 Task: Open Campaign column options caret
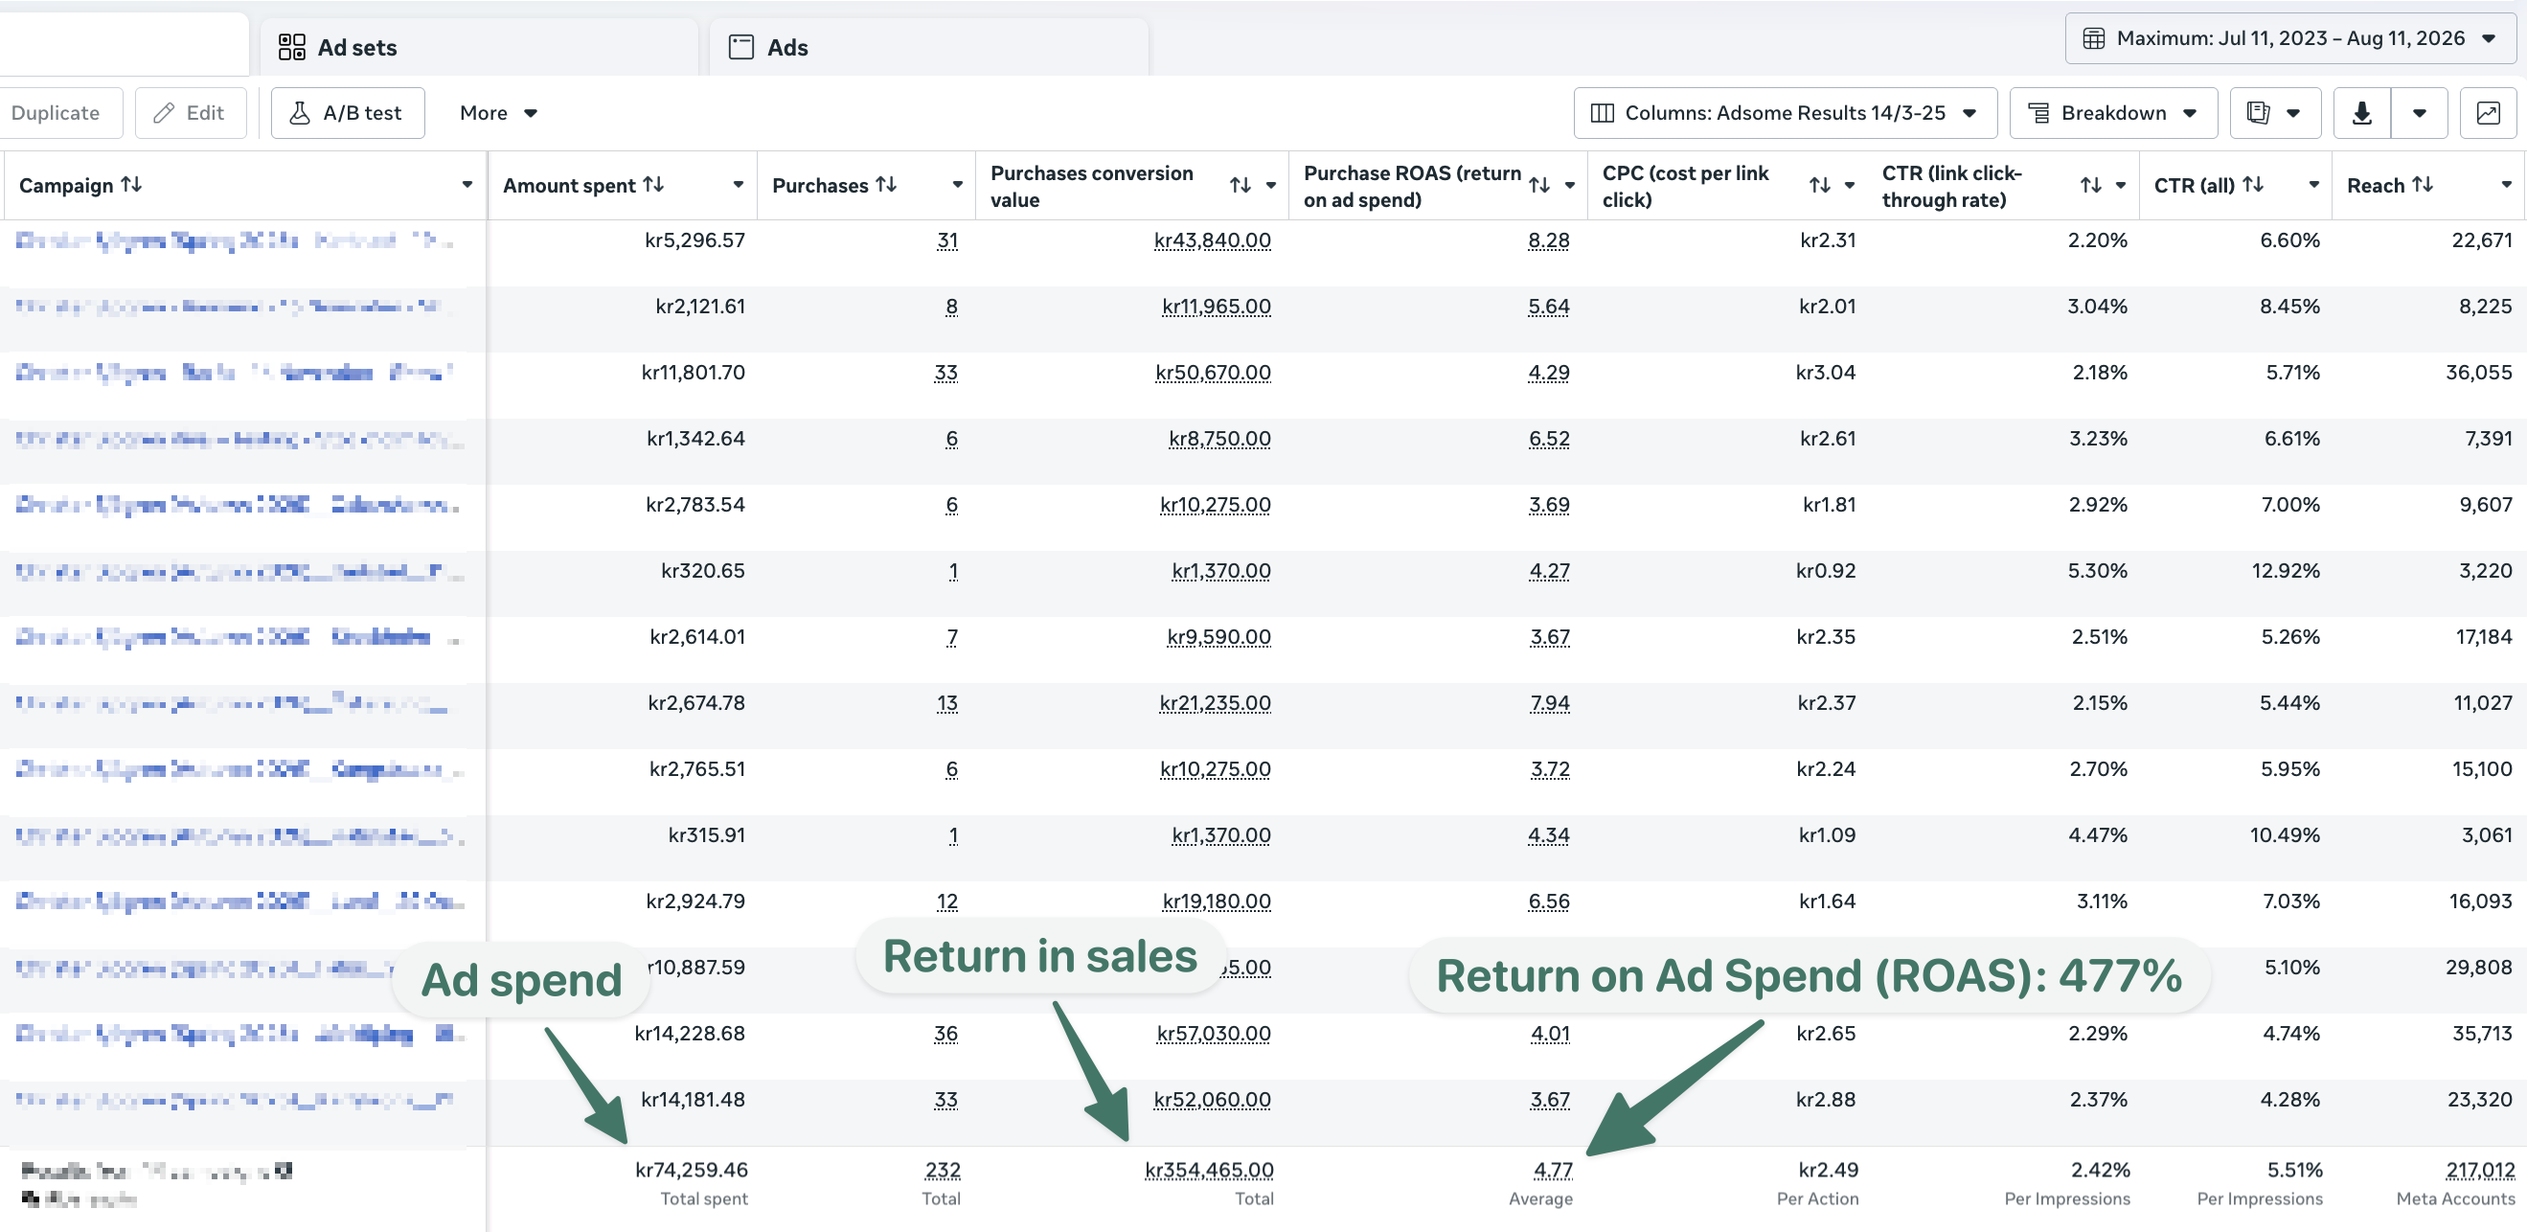[467, 184]
